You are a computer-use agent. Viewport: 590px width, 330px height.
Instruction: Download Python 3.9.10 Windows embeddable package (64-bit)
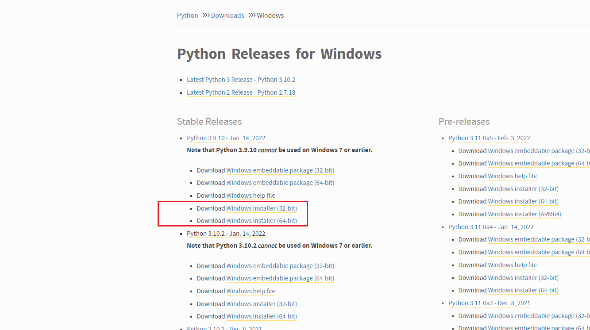(280, 183)
